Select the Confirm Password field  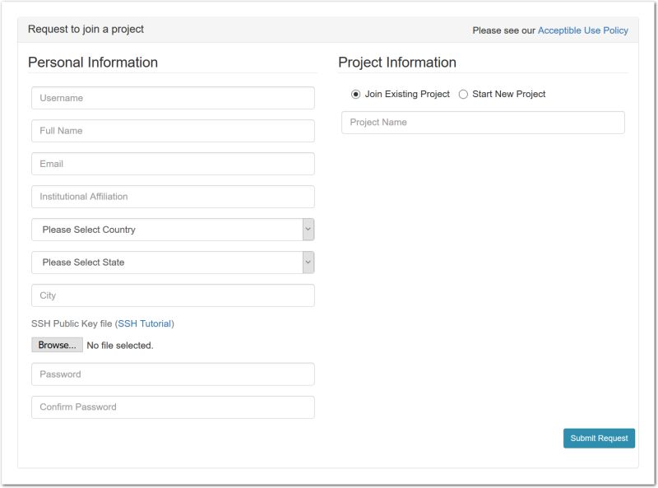pyautogui.click(x=173, y=407)
